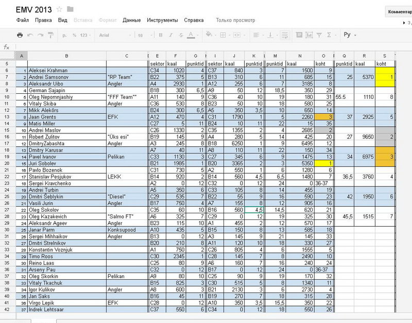Open the Arial font dropdown
Image resolution: width=412 pixels, height=323 pixels.
[x=115, y=35]
